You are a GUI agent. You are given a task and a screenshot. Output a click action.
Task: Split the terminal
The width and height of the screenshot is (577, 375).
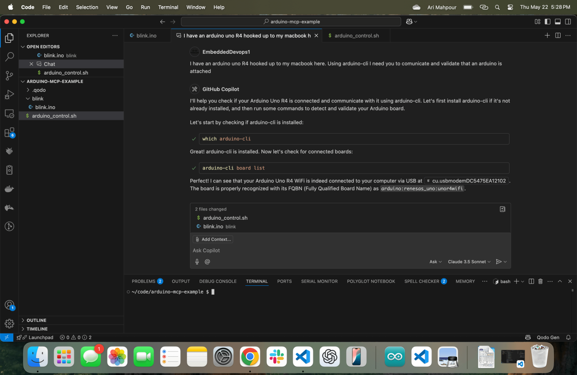click(x=531, y=281)
